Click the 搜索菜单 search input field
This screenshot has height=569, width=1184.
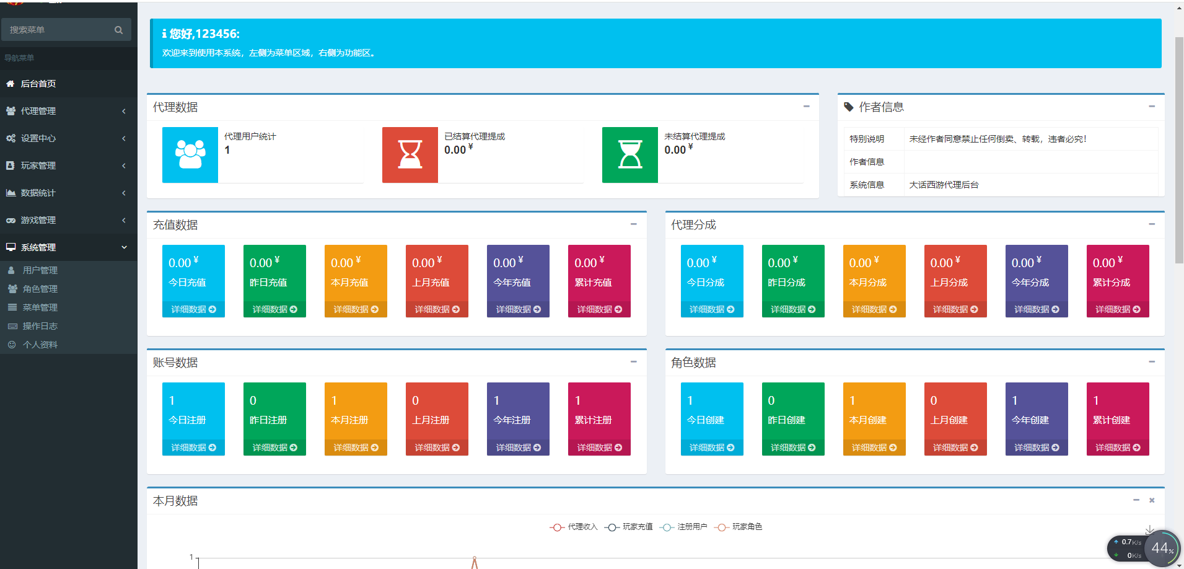(x=59, y=30)
